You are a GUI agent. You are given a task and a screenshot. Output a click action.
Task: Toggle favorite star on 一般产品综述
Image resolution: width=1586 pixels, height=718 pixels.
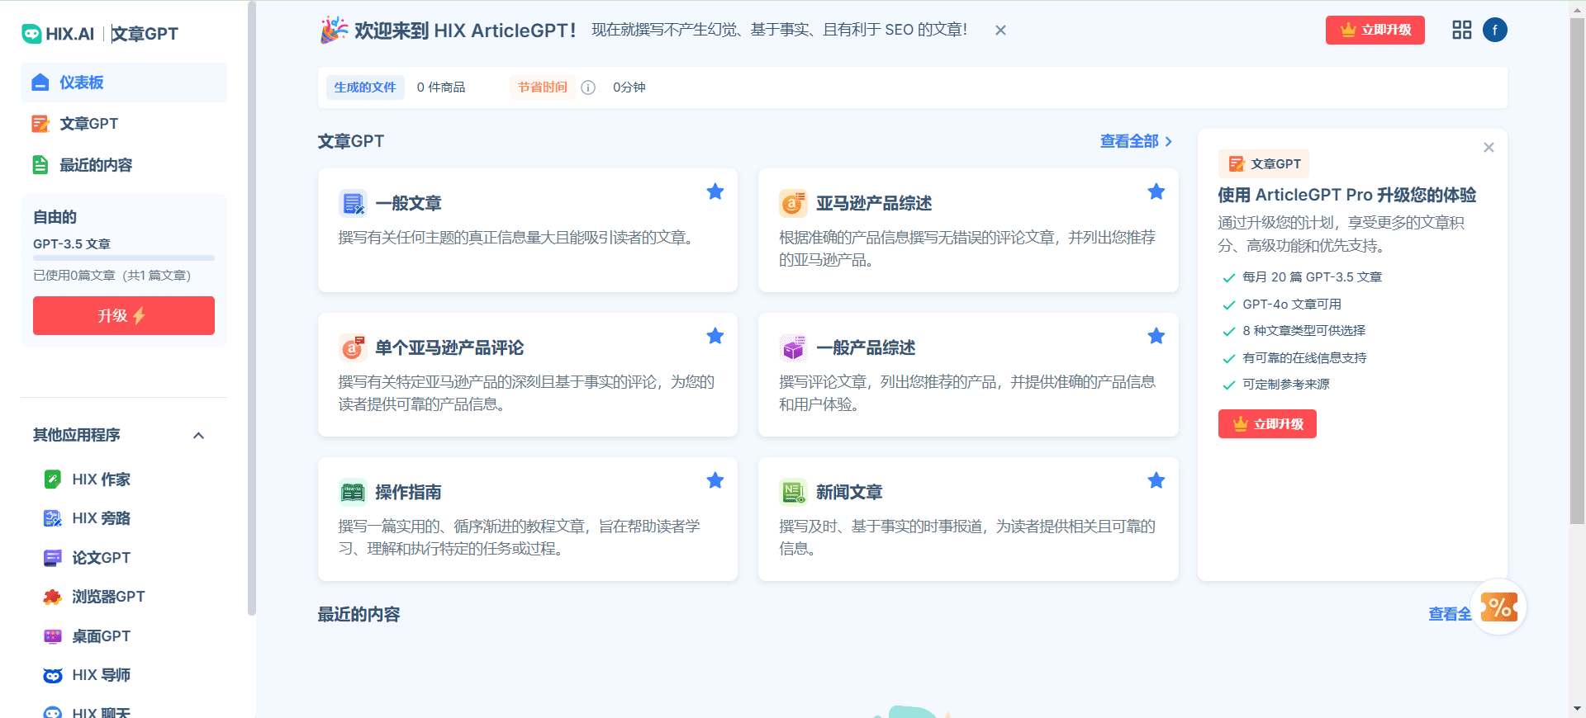click(x=1156, y=336)
